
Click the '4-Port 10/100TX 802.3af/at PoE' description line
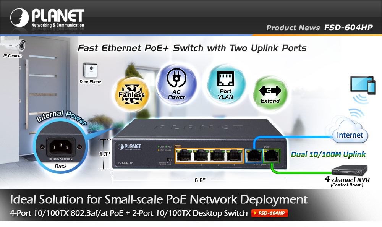click(x=129, y=213)
